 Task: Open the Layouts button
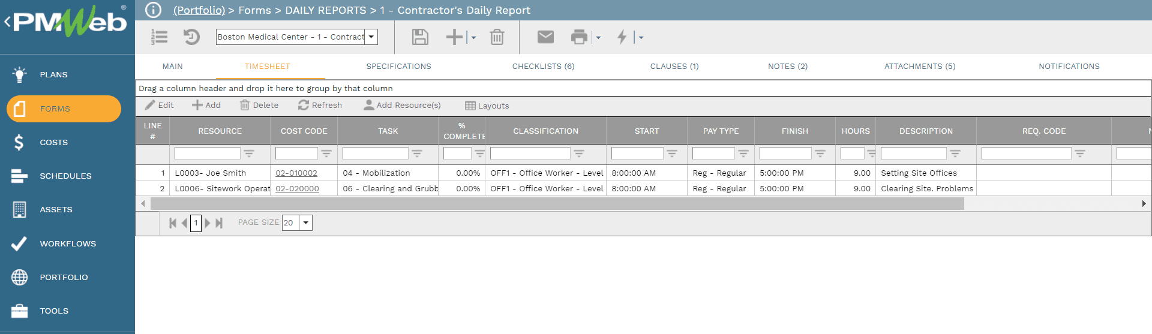click(487, 106)
